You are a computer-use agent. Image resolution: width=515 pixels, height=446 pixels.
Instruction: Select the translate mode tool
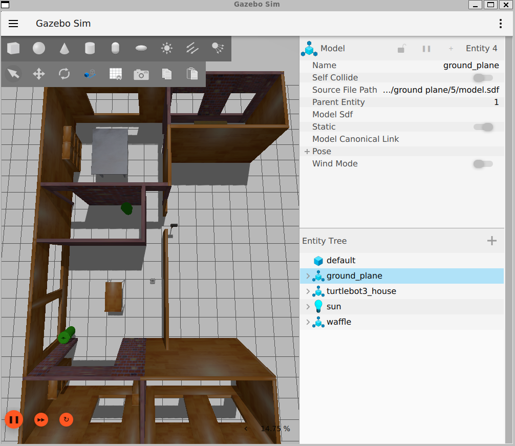point(39,74)
